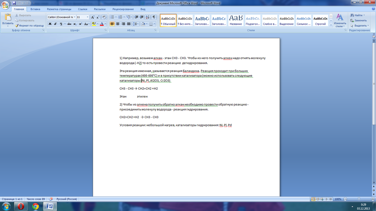Apply Без интервала style

(185, 20)
